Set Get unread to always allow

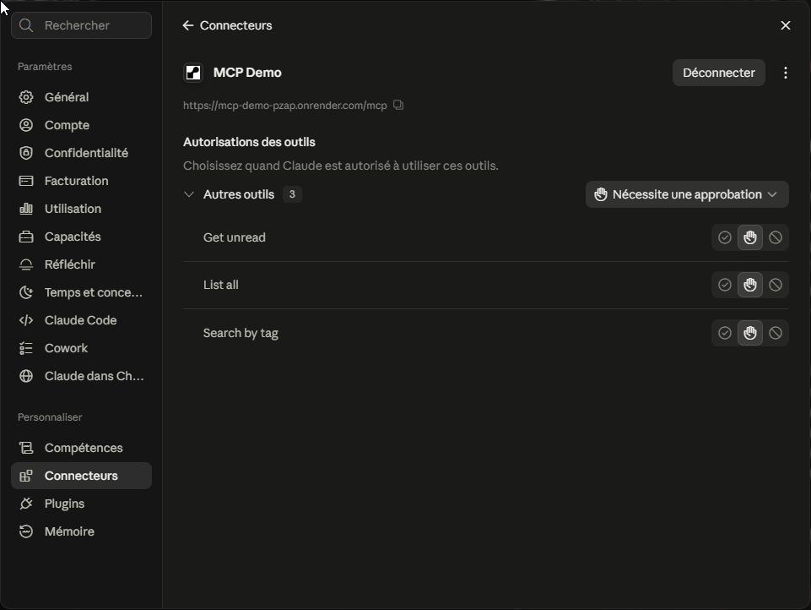[x=725, y=237]
